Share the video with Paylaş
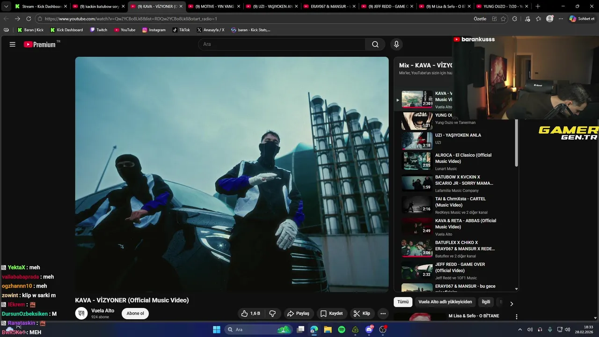Screen dimensions: 599x337 298,314
